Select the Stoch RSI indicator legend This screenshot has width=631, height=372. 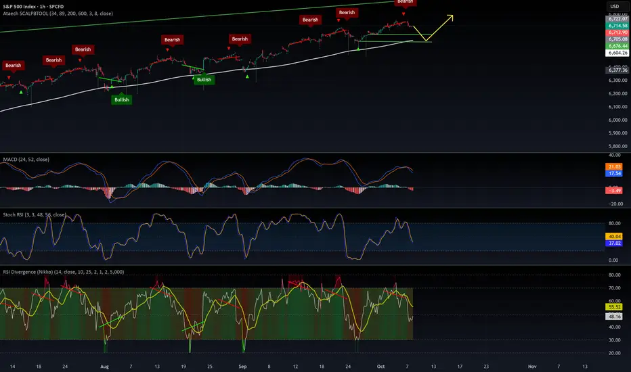(35, 215)
